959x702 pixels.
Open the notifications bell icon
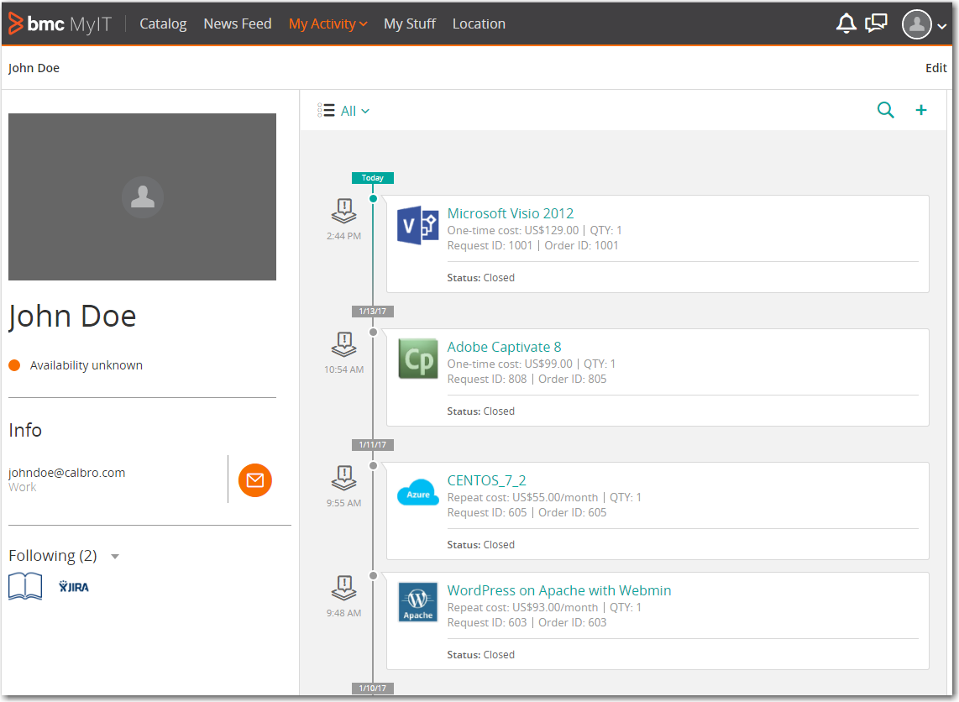(x=846, y=24)
